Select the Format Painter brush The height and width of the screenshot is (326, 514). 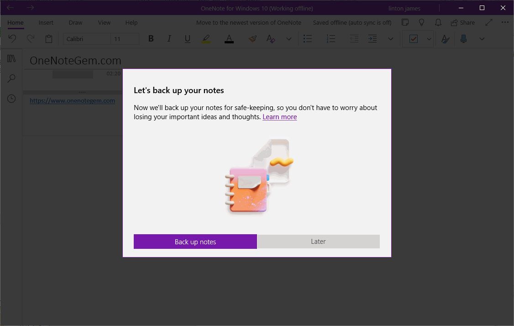(252, 39)
